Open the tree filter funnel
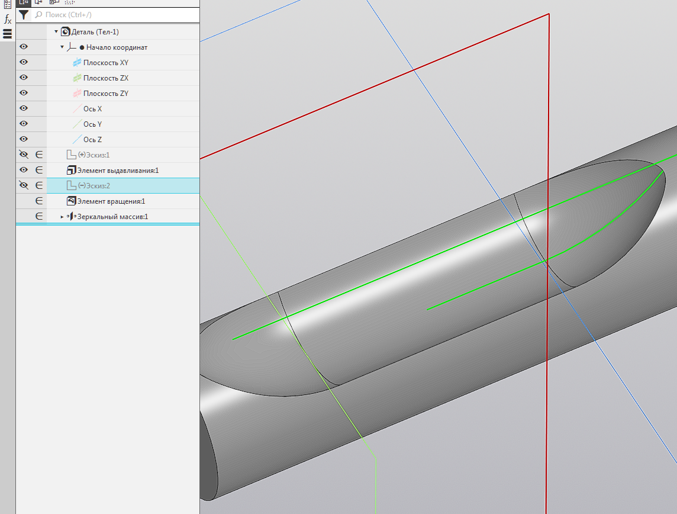The image size is (677, 514). (24, 15)
